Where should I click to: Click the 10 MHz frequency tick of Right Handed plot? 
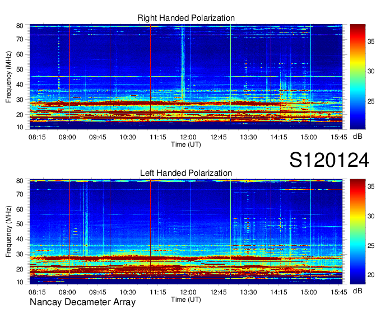[20, 127]
